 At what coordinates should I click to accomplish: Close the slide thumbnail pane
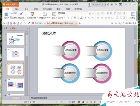[27, 28]
